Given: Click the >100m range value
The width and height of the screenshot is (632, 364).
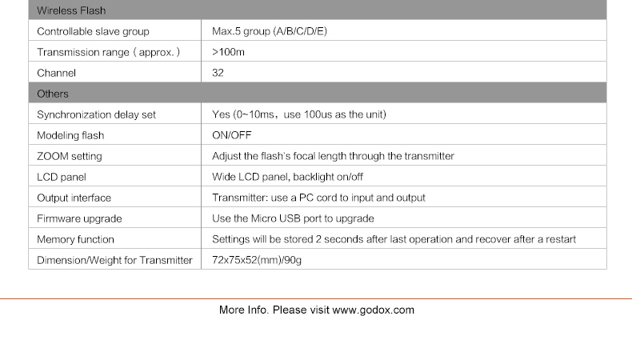Looking at the screenshot, I should [228, 52].
